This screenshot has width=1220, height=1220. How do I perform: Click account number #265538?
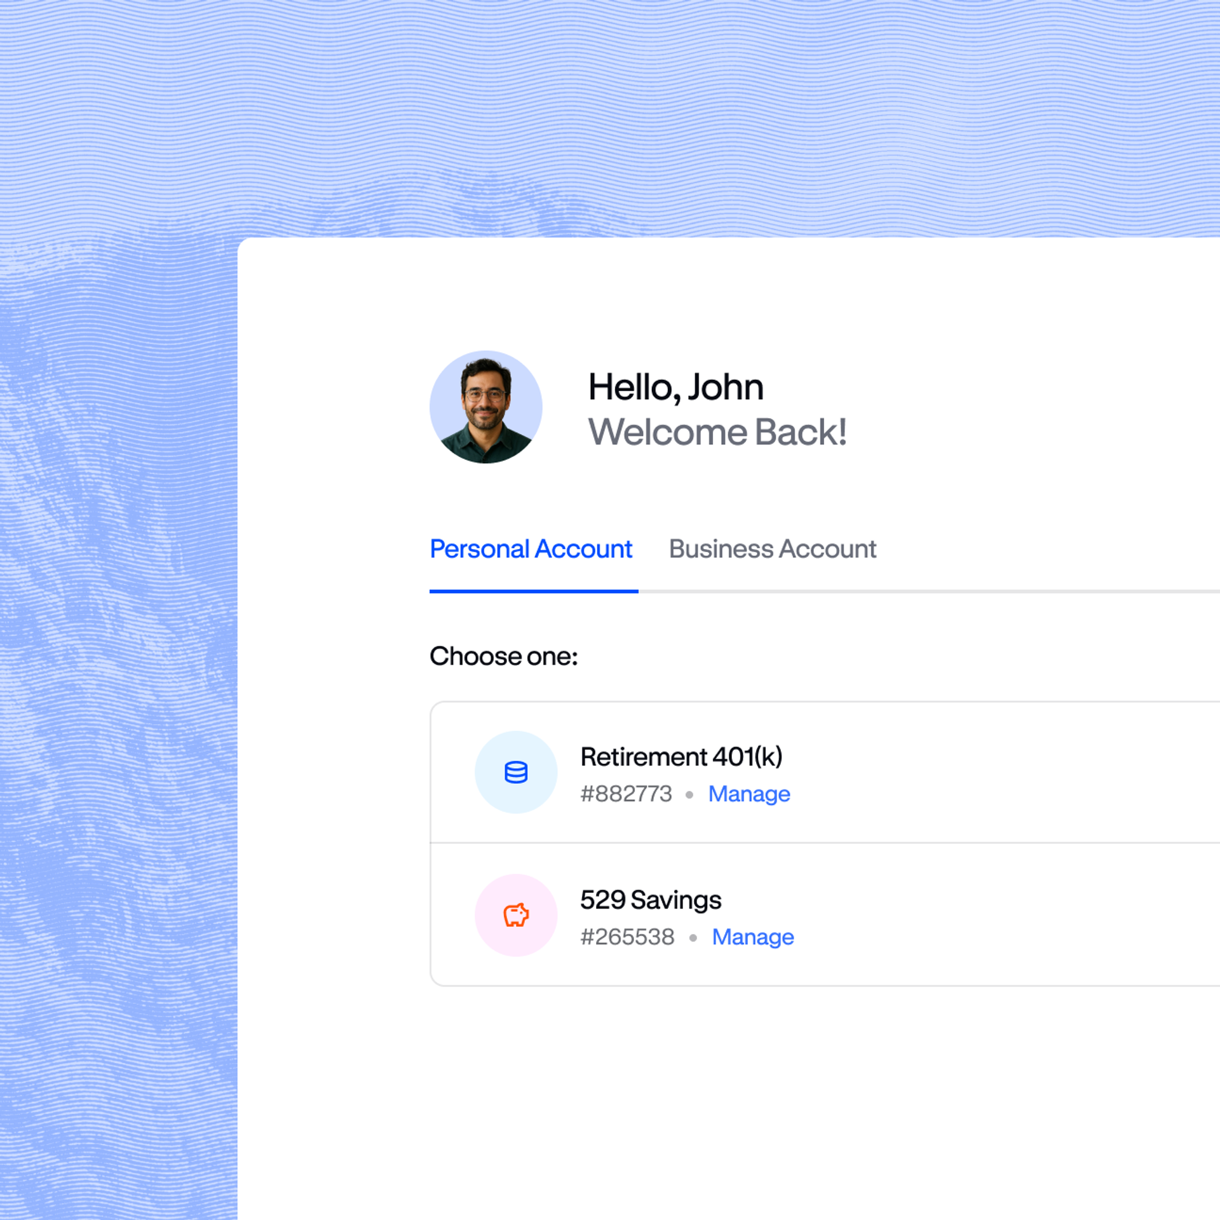tap(627, 937)
